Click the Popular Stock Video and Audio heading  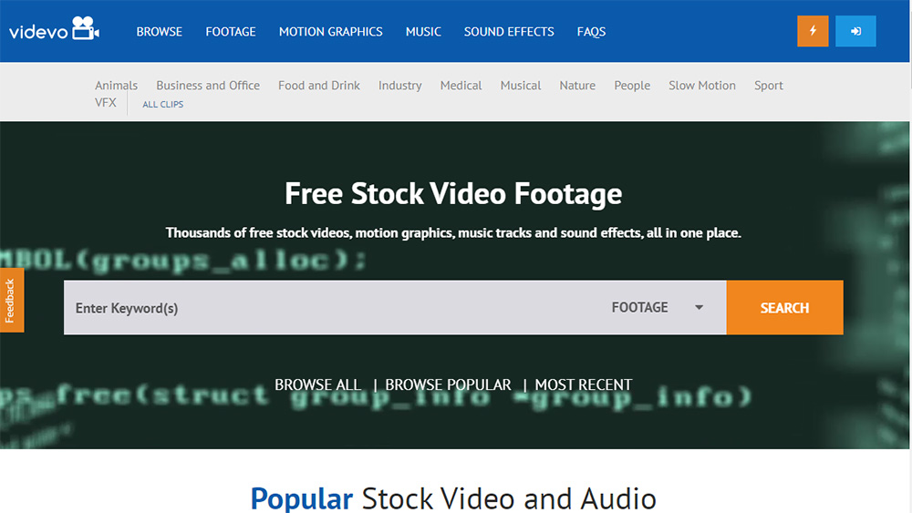point(453,498)
